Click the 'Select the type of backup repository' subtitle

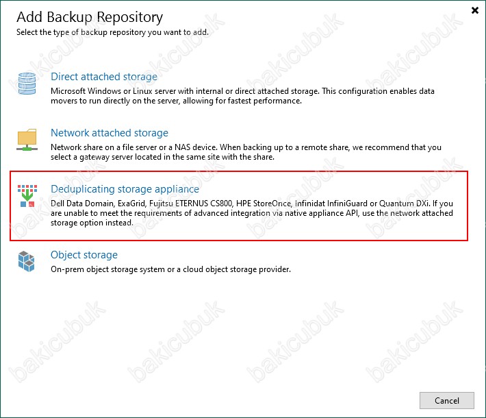pos(112,32)
